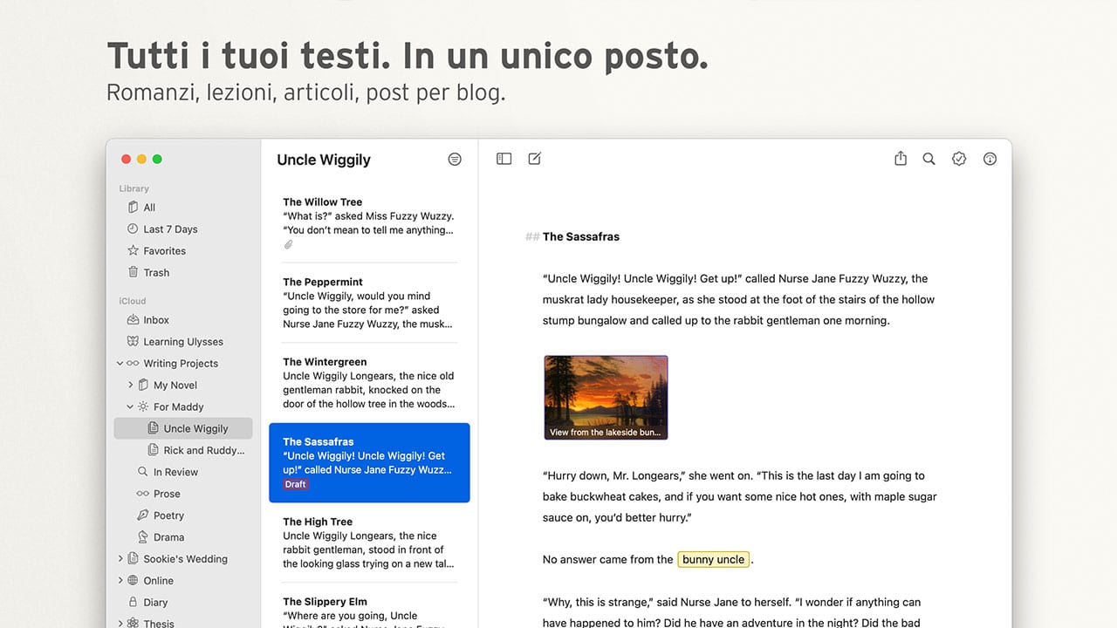
Task: Click the attachment paperclip on Willow Tree
Action: (288, 245)
